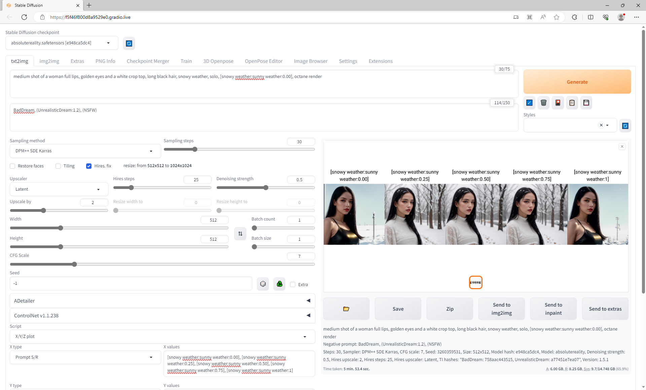
Task: Click the dice icon to randomize seed
Action: pos(263,284)
